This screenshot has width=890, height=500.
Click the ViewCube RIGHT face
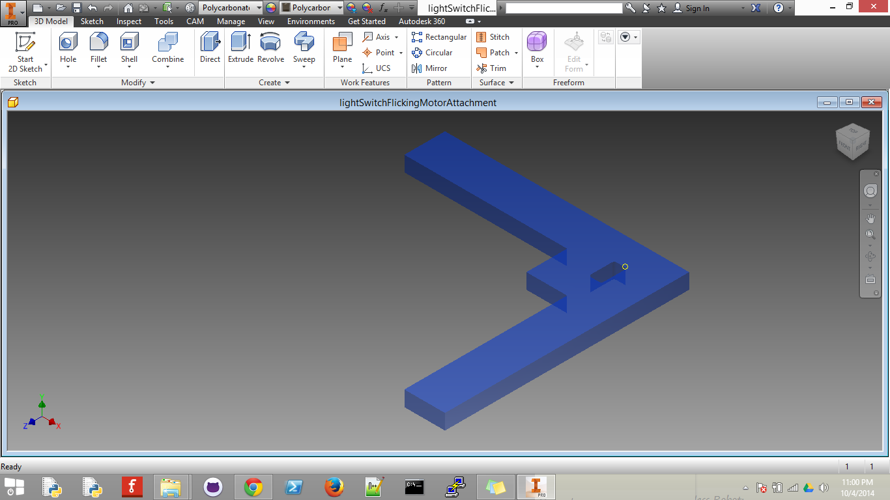click(x=861, y=145)
